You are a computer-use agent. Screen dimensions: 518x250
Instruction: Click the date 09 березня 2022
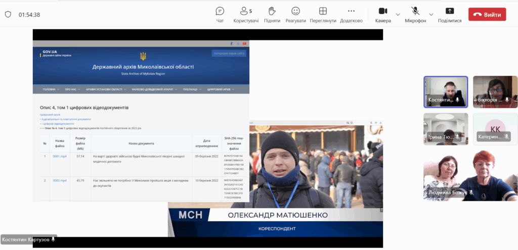coord(206,157)
